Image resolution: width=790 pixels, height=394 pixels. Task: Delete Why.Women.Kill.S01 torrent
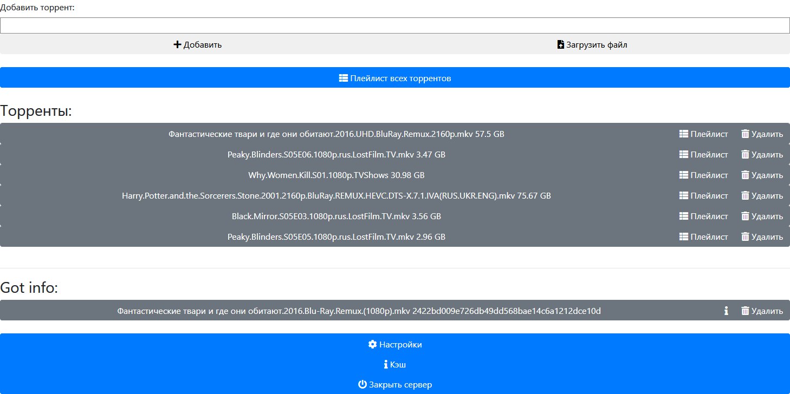pyautogui.click(x=762, y=175)
